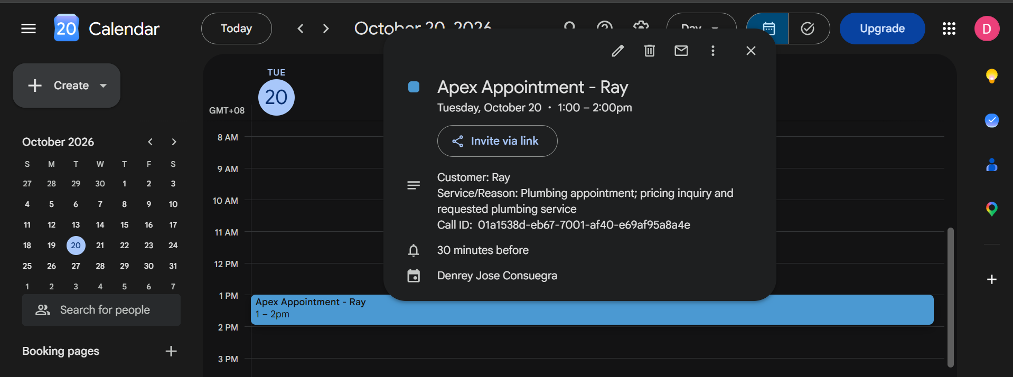Delete the event with trash icon
This screenshot has width=1013, height=377.
(x=650, y=51)
